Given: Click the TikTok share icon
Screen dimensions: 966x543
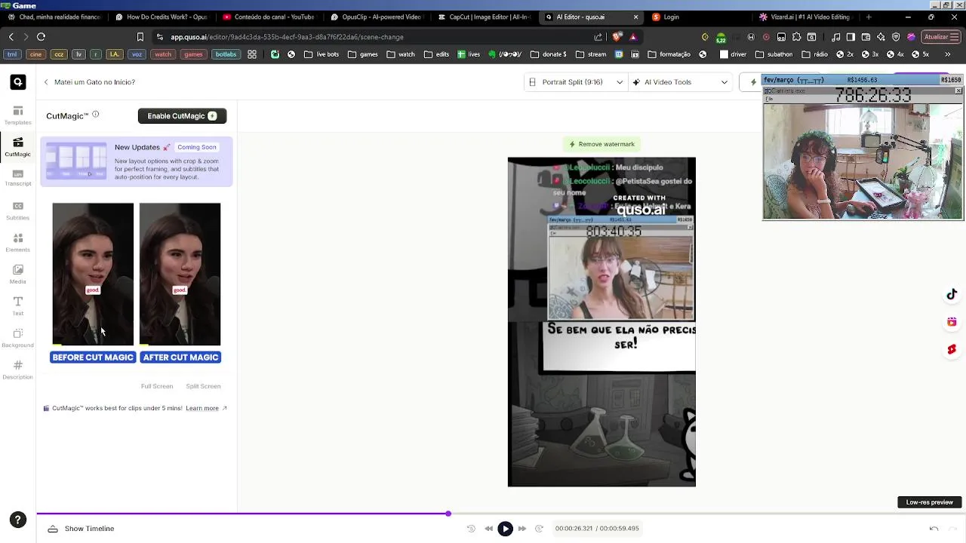Looking at the screenshot, I should pos(952,295).
